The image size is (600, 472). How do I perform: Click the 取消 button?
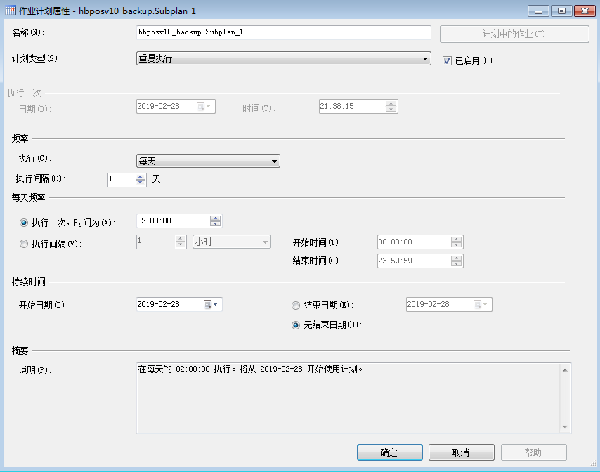pos(461,452)
